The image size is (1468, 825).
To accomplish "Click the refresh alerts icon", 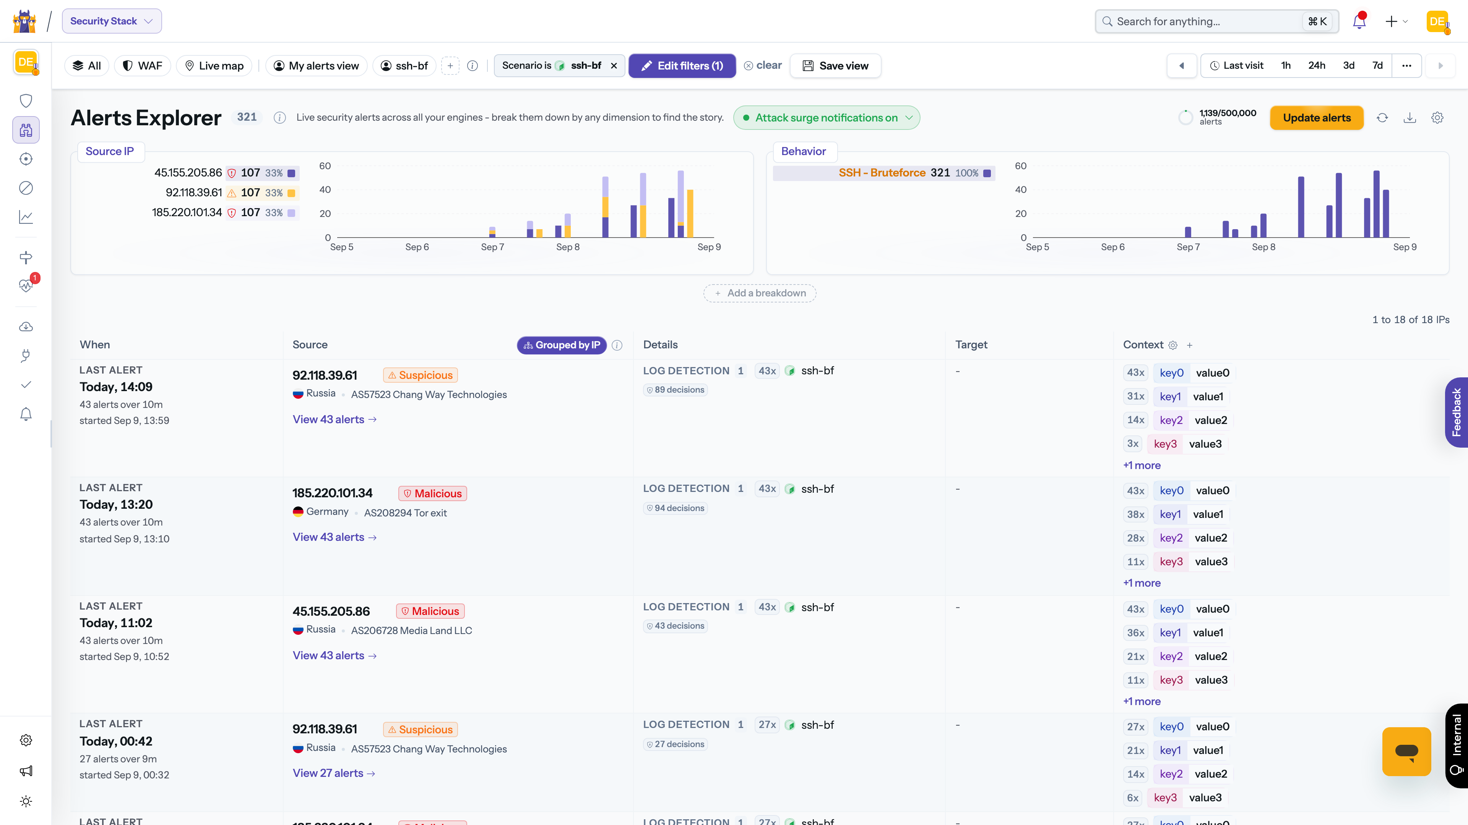I will tap(1382, 118).
